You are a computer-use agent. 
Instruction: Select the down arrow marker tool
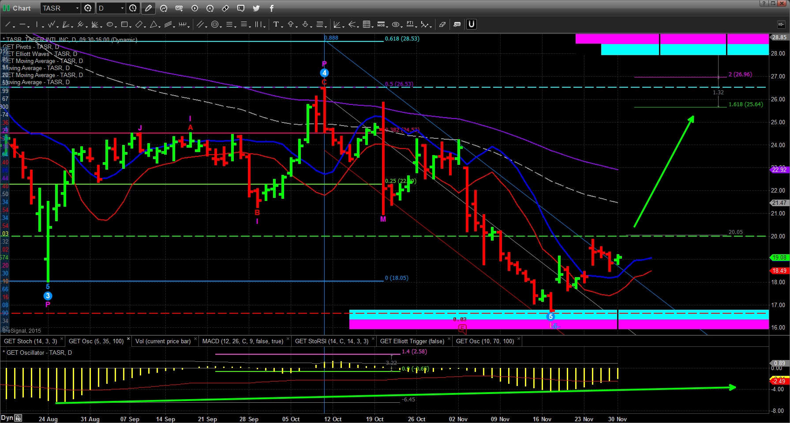(x=305, y=24)
